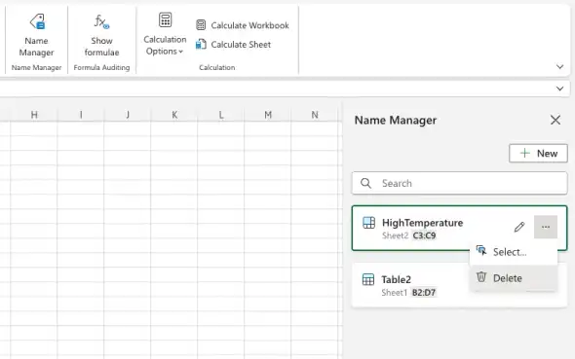This screenshot has height=359, width=575.
Task: Create a New defined name
Action: pyautogui.click(x=538, y=153)
